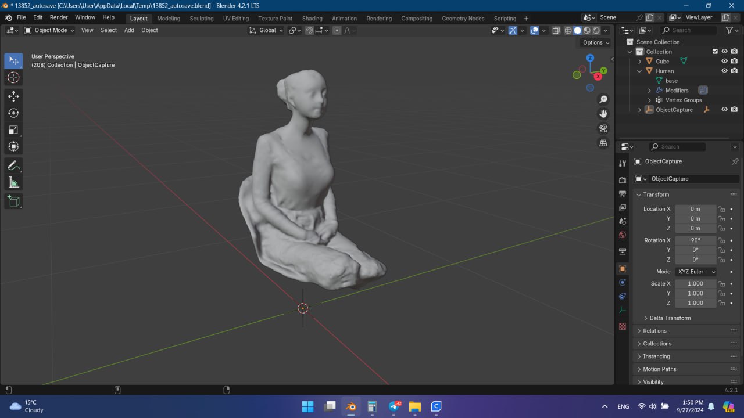Open the Render menu

59,17
